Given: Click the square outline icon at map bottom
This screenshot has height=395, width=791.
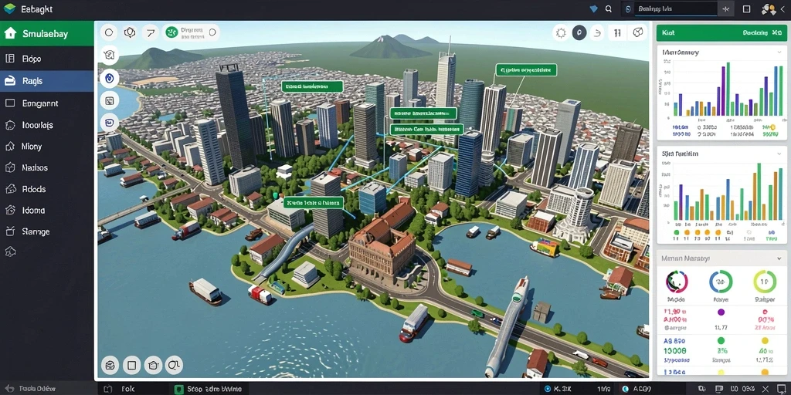Looking at the screenshot, I should 131,365.
